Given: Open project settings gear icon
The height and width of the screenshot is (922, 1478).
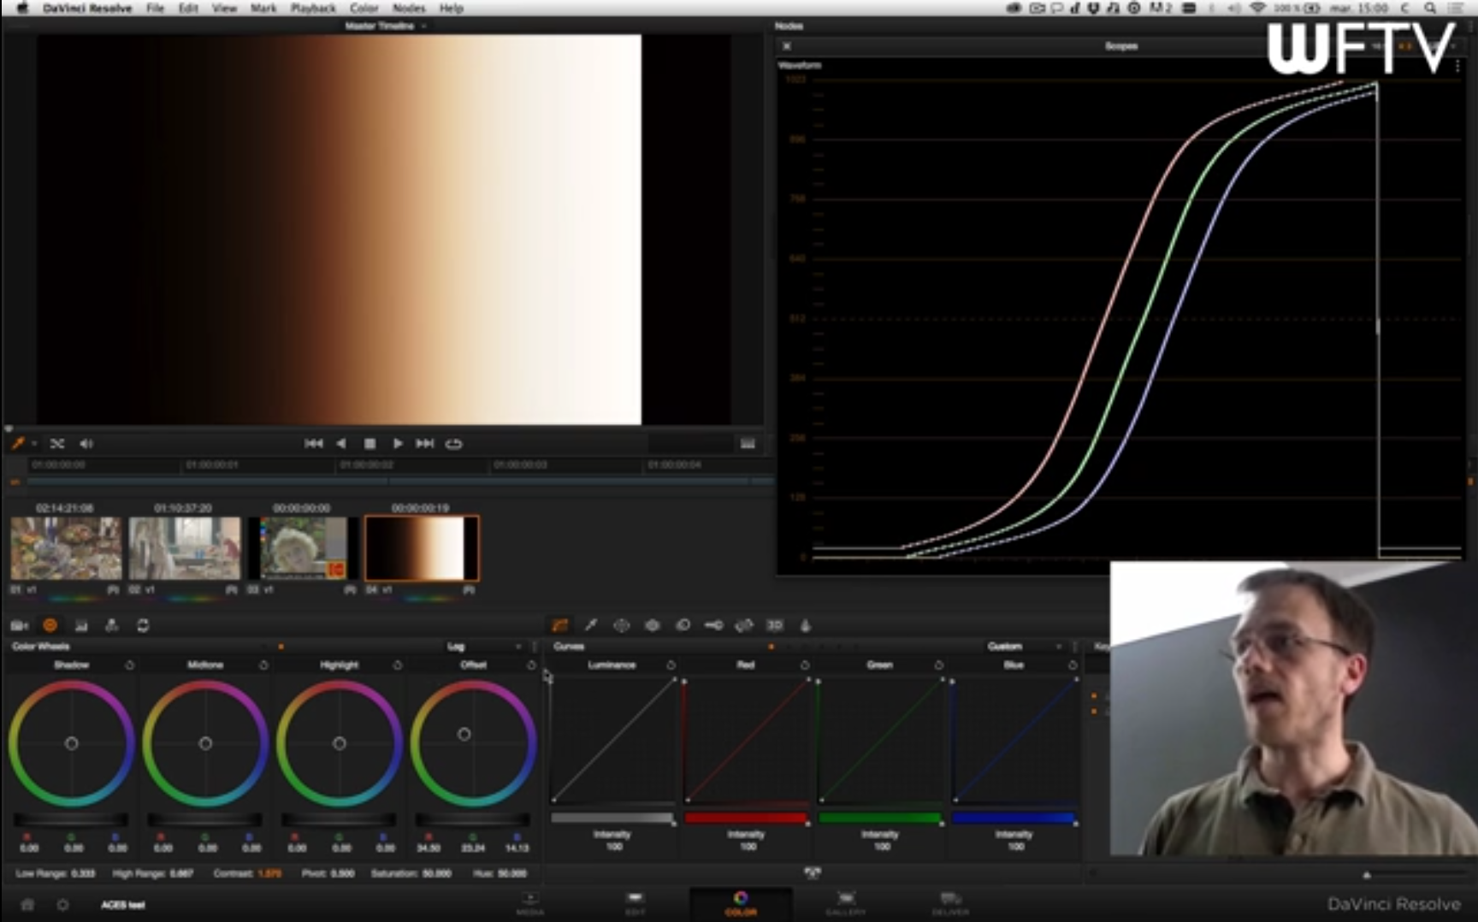Looking at the screenshot, I should pyautogui.click(x=62, y=904).
